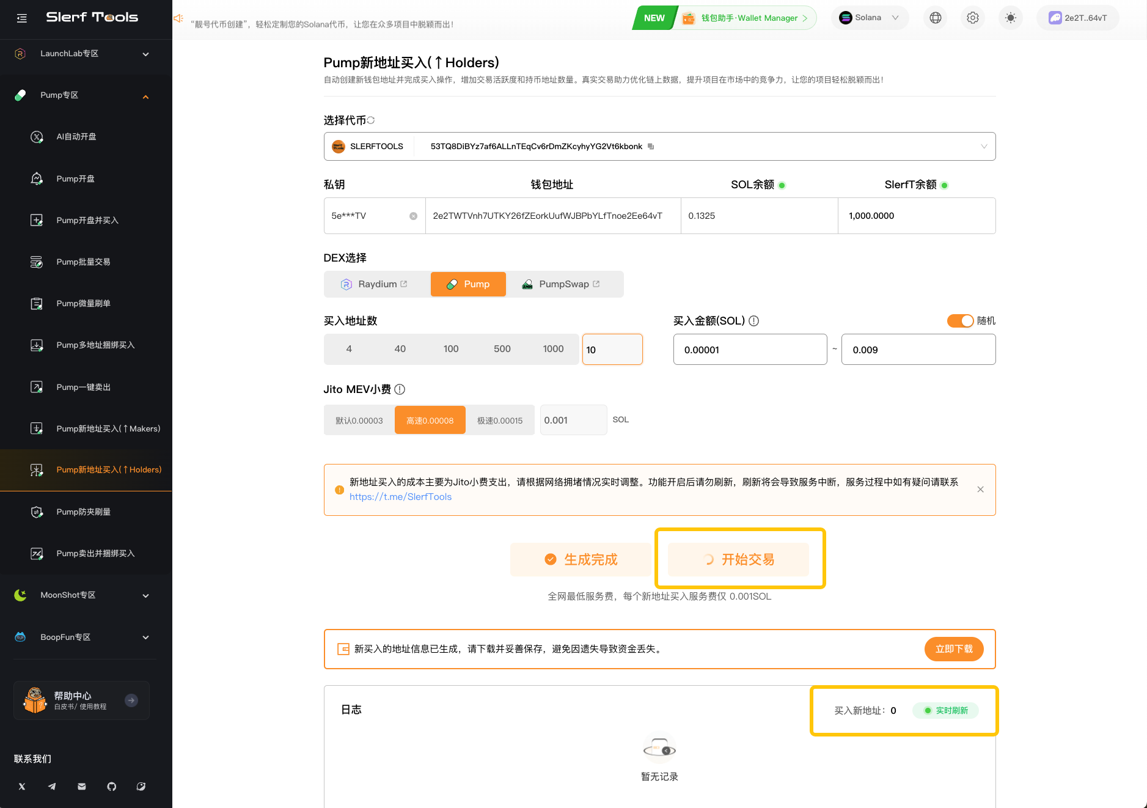Screen dimensions: 1147x808
Task: Click the 开始交易 button
Action: (738, 559)
